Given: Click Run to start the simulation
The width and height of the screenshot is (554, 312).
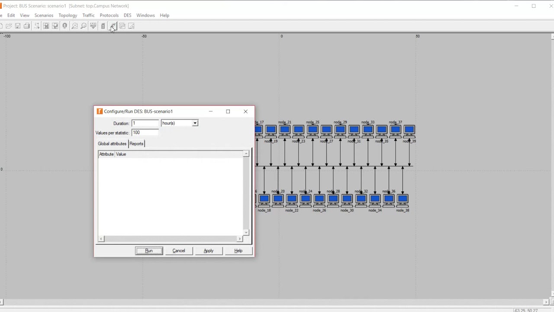Looking at the screenshot, I should (149, 251).
